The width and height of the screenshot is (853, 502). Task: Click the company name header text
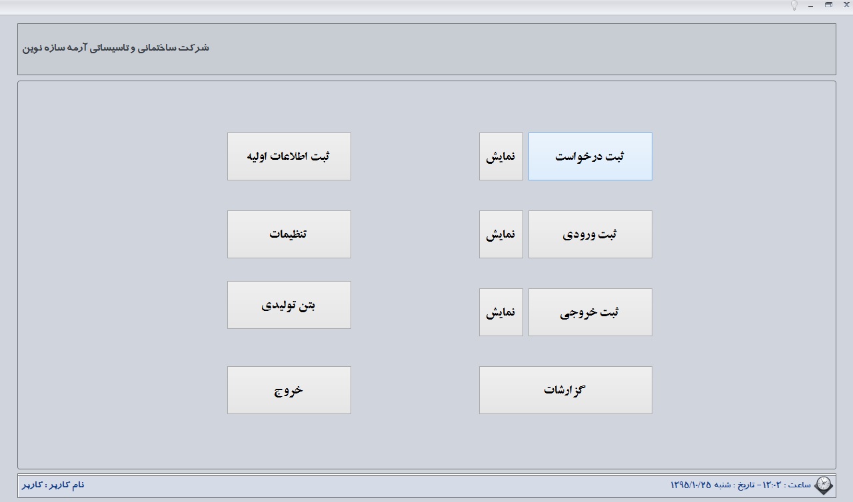(x=116, y=48)
